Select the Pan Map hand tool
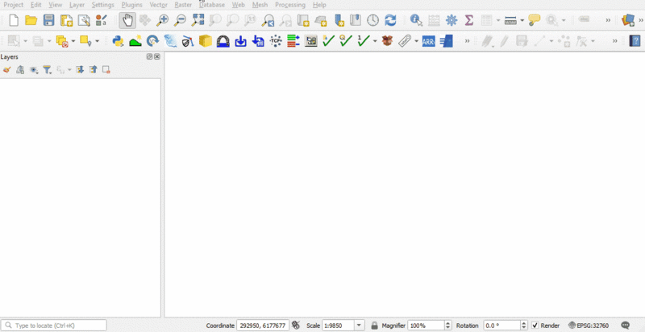The height and width of the screenshot is (332, 645). 127,20
